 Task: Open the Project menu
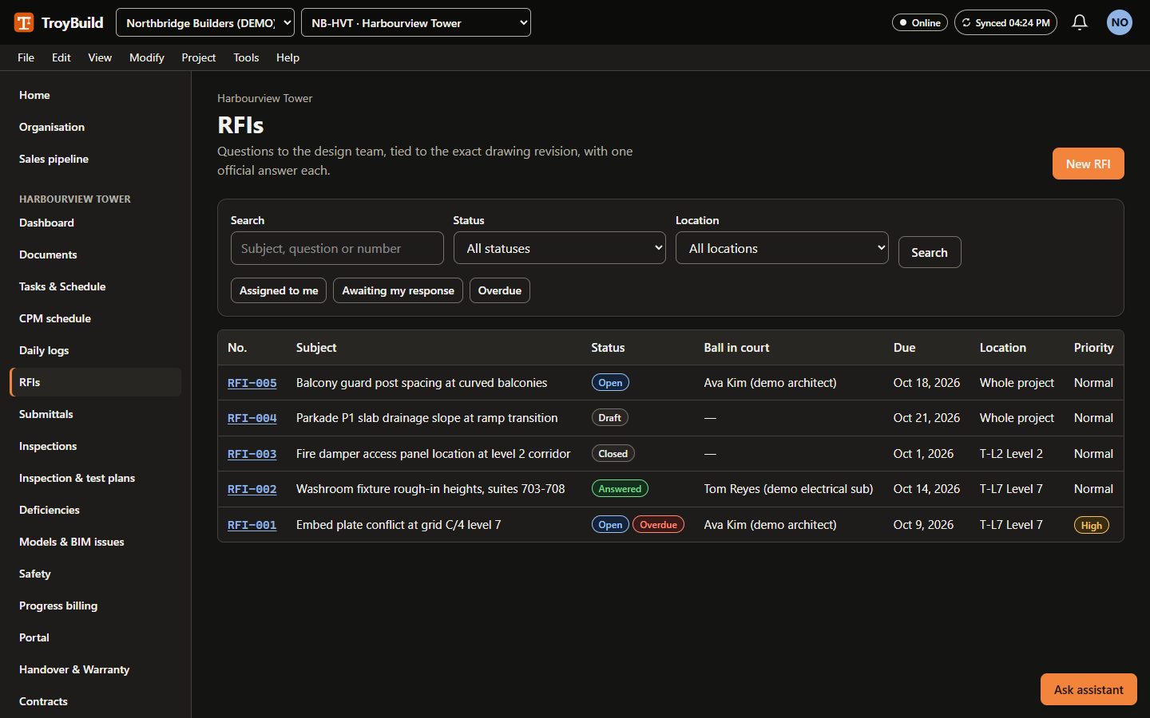coord(199,57)
